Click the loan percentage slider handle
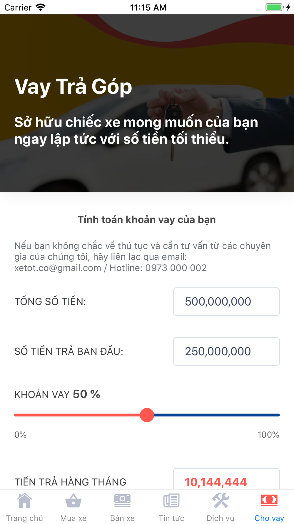The image size is (294, 524). click(x=147, y=415)
